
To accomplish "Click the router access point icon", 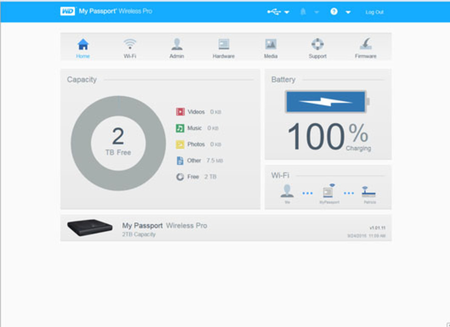I will click(x=369, y=192).
